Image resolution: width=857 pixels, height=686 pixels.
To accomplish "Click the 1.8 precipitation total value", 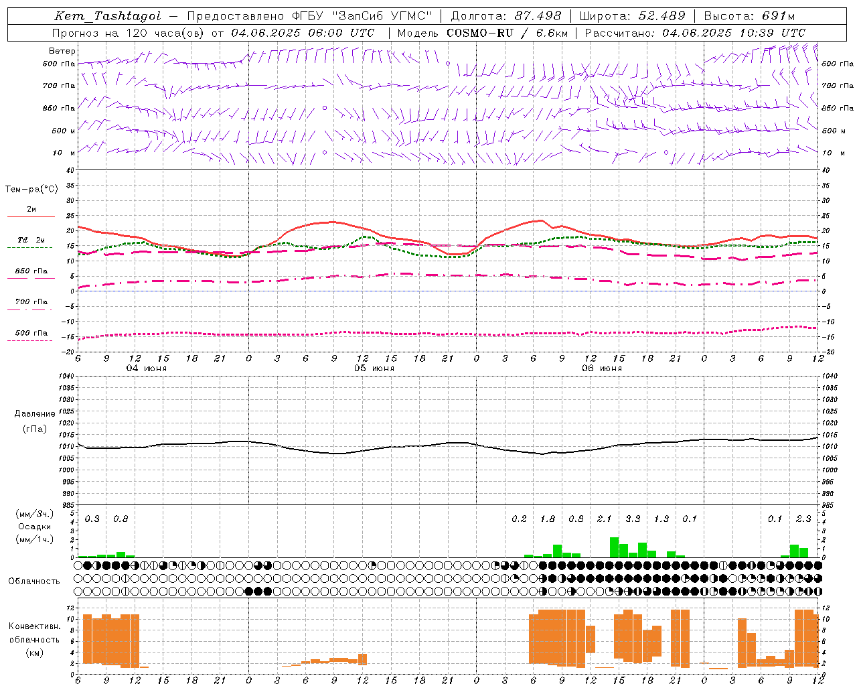I will point(548,519).
